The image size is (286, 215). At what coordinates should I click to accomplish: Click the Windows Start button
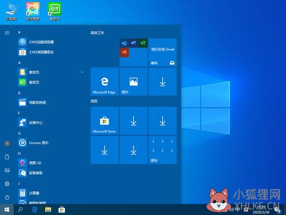[7, 210]
